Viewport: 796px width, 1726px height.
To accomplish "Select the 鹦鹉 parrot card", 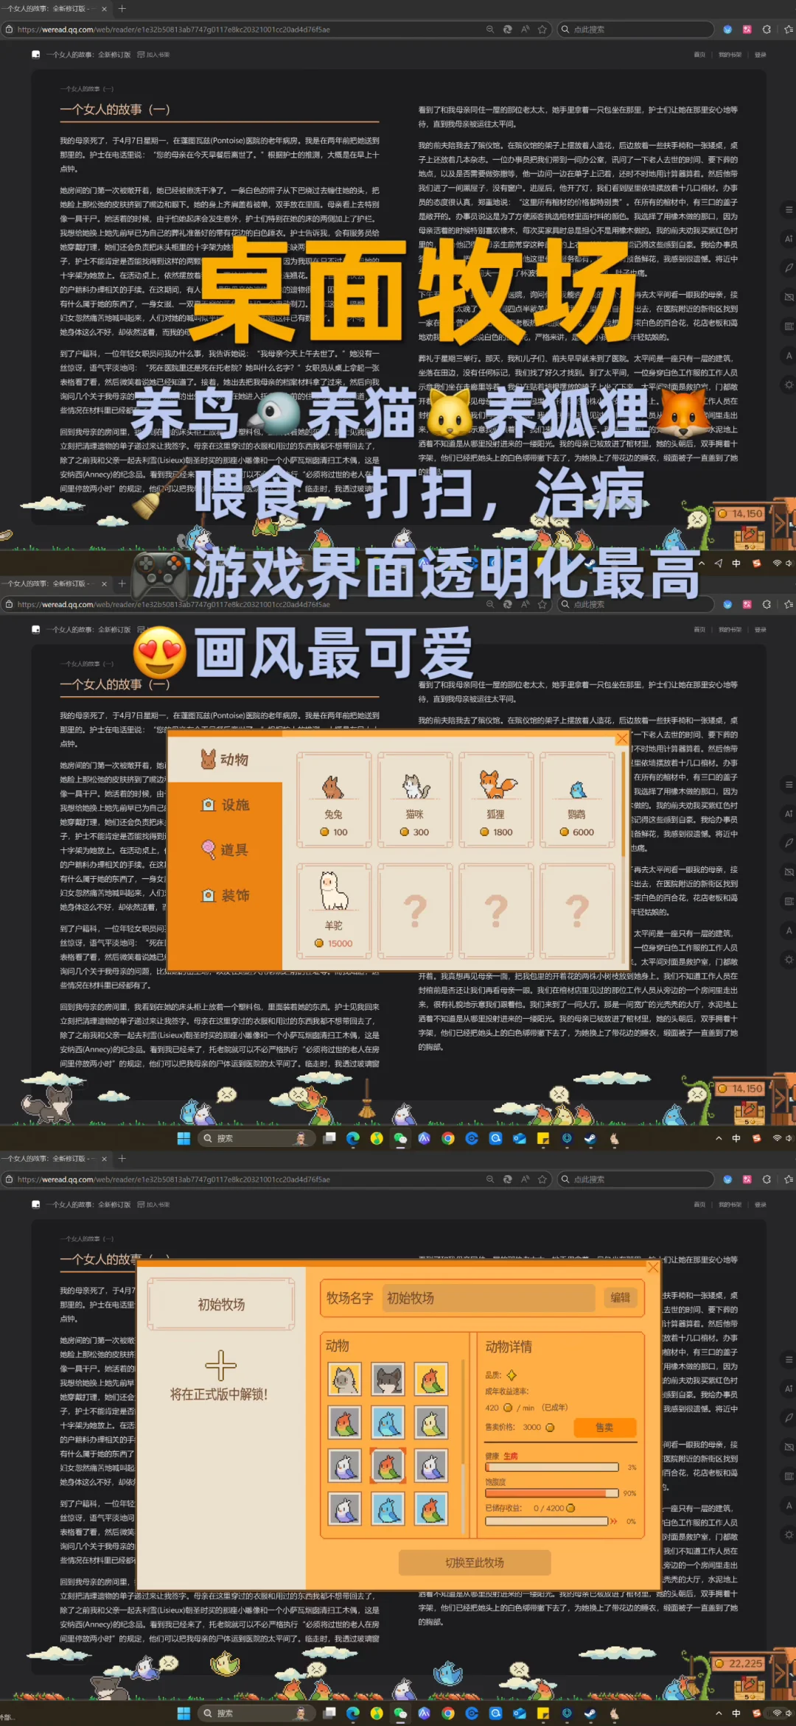I will coord(577,800).
